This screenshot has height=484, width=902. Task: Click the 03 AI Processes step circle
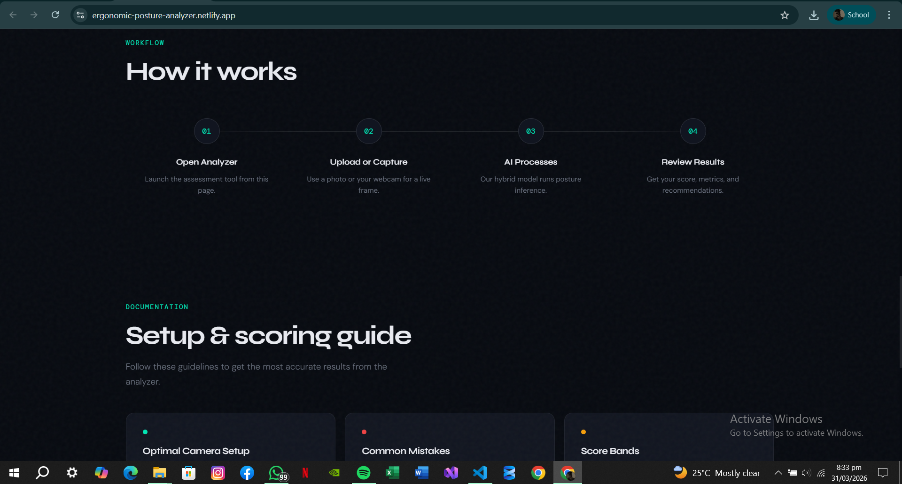point(531,131)
